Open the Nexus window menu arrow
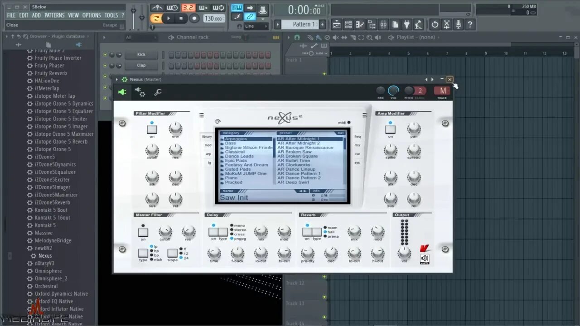The width and height of the screenshot is (580, 326). tap(117, 79)
